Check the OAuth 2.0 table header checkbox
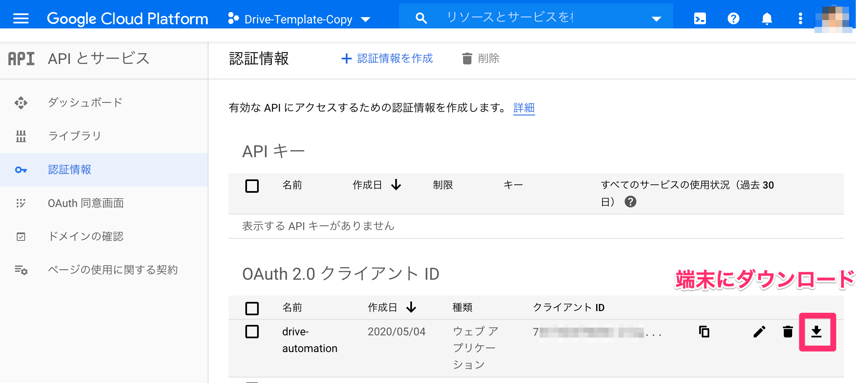This screenshot has width=865, height=383. [x=252, y=308]
